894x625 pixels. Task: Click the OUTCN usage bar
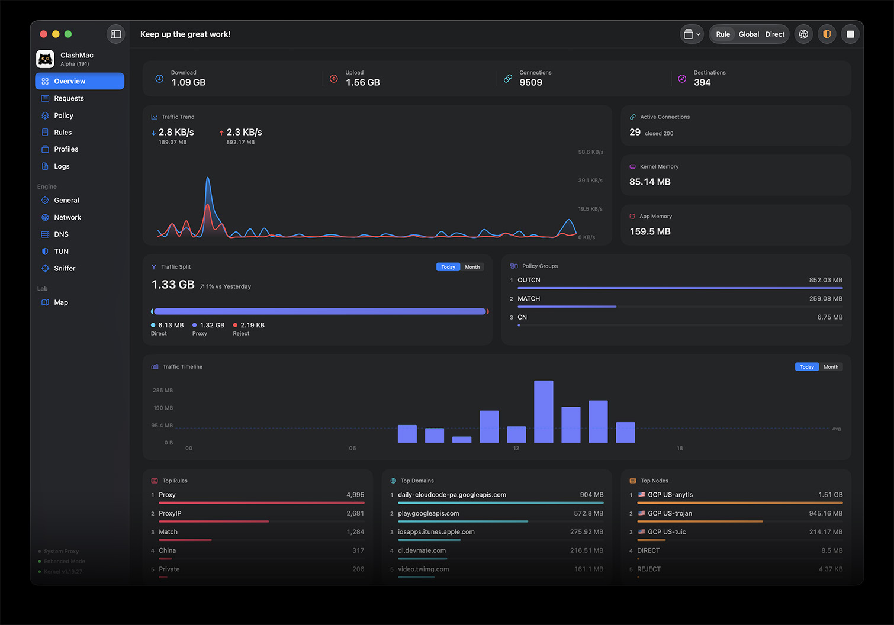680,288
